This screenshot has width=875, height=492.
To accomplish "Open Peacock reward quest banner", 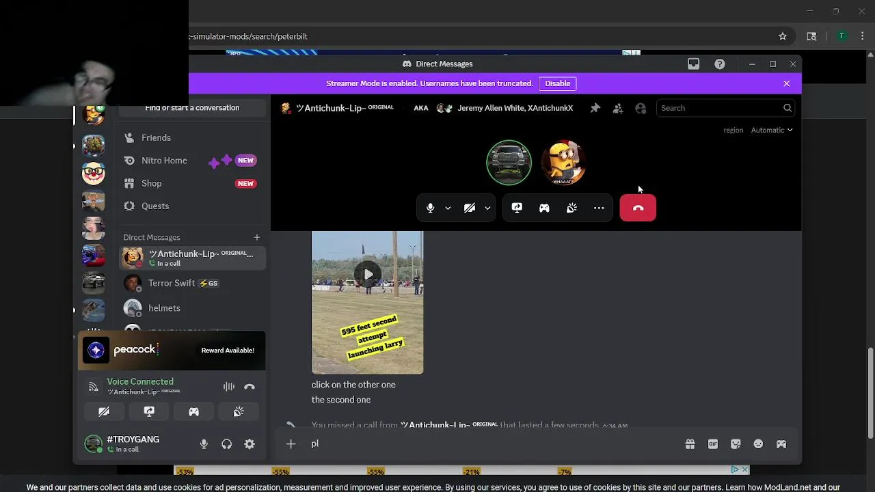I will (x=172, y=351).
